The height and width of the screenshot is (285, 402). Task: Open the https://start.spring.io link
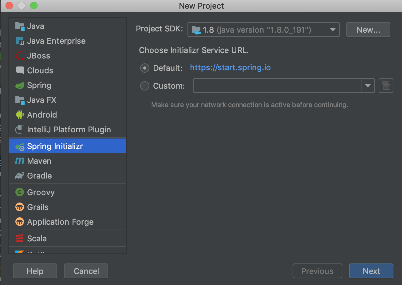tap(231, 68)
